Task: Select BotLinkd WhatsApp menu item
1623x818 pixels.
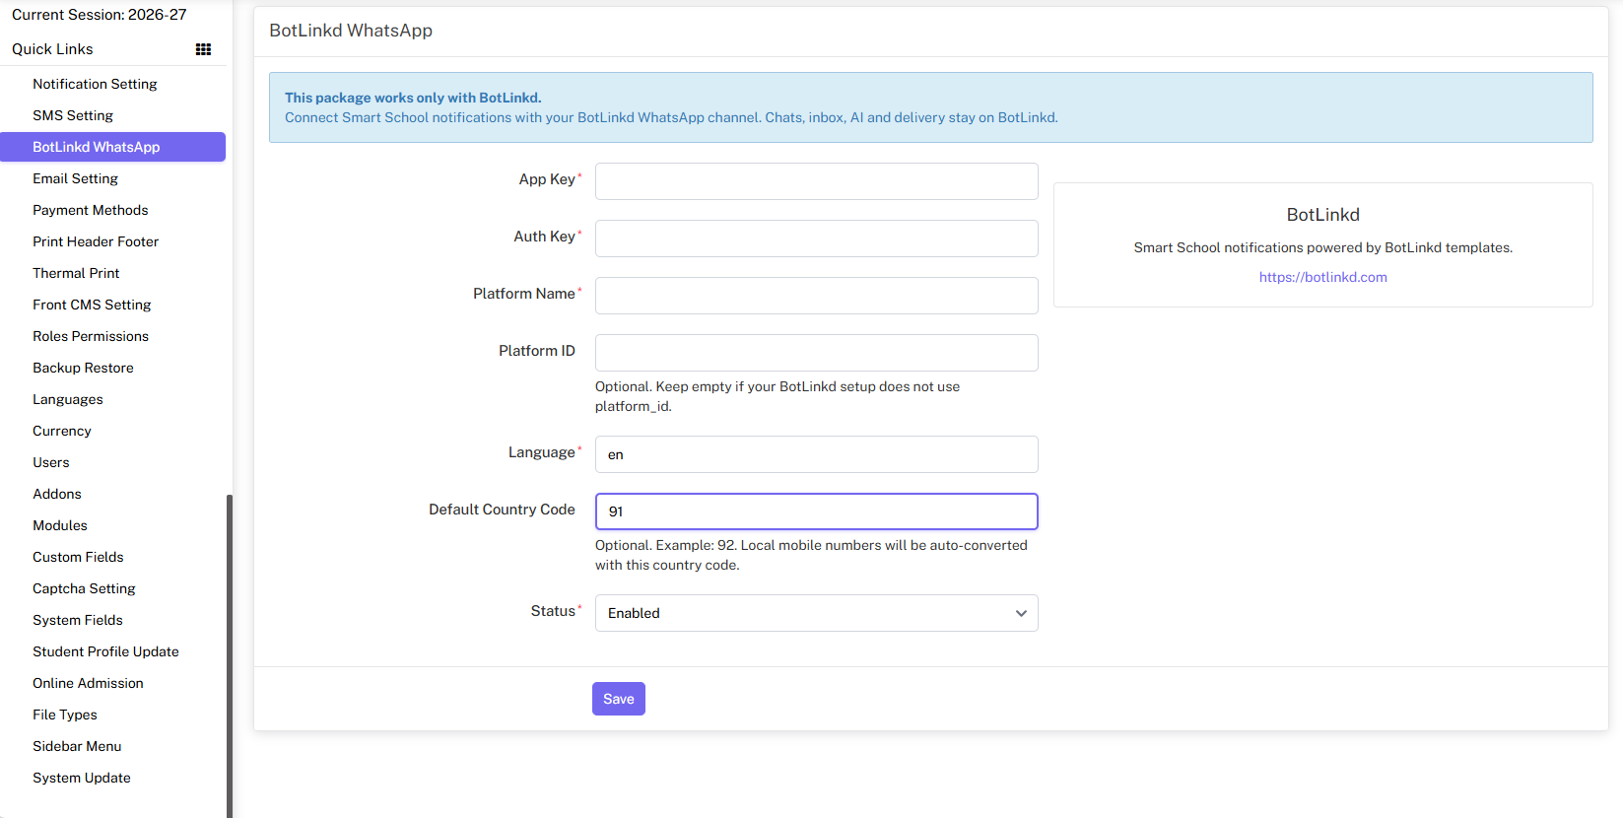Action: (112, 147)
